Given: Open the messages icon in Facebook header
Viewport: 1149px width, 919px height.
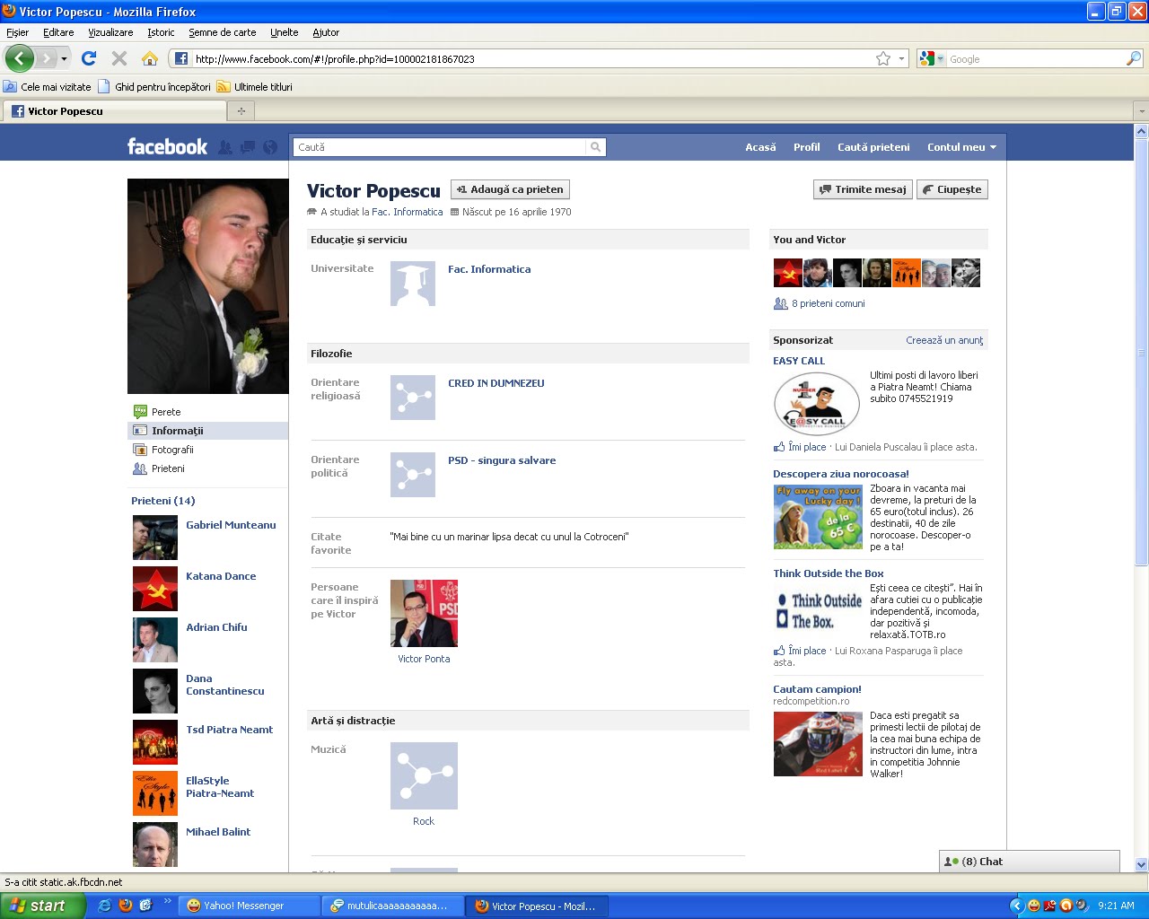Looking at the screenshot, I should click(248, 147).
